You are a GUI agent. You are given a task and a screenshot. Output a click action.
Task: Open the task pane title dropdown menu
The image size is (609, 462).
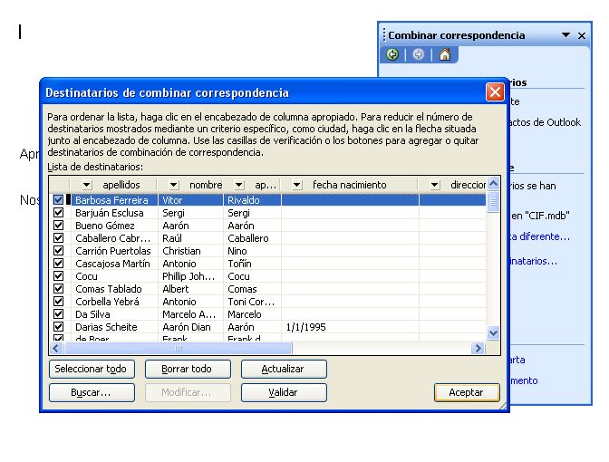(x=565, y=35)
